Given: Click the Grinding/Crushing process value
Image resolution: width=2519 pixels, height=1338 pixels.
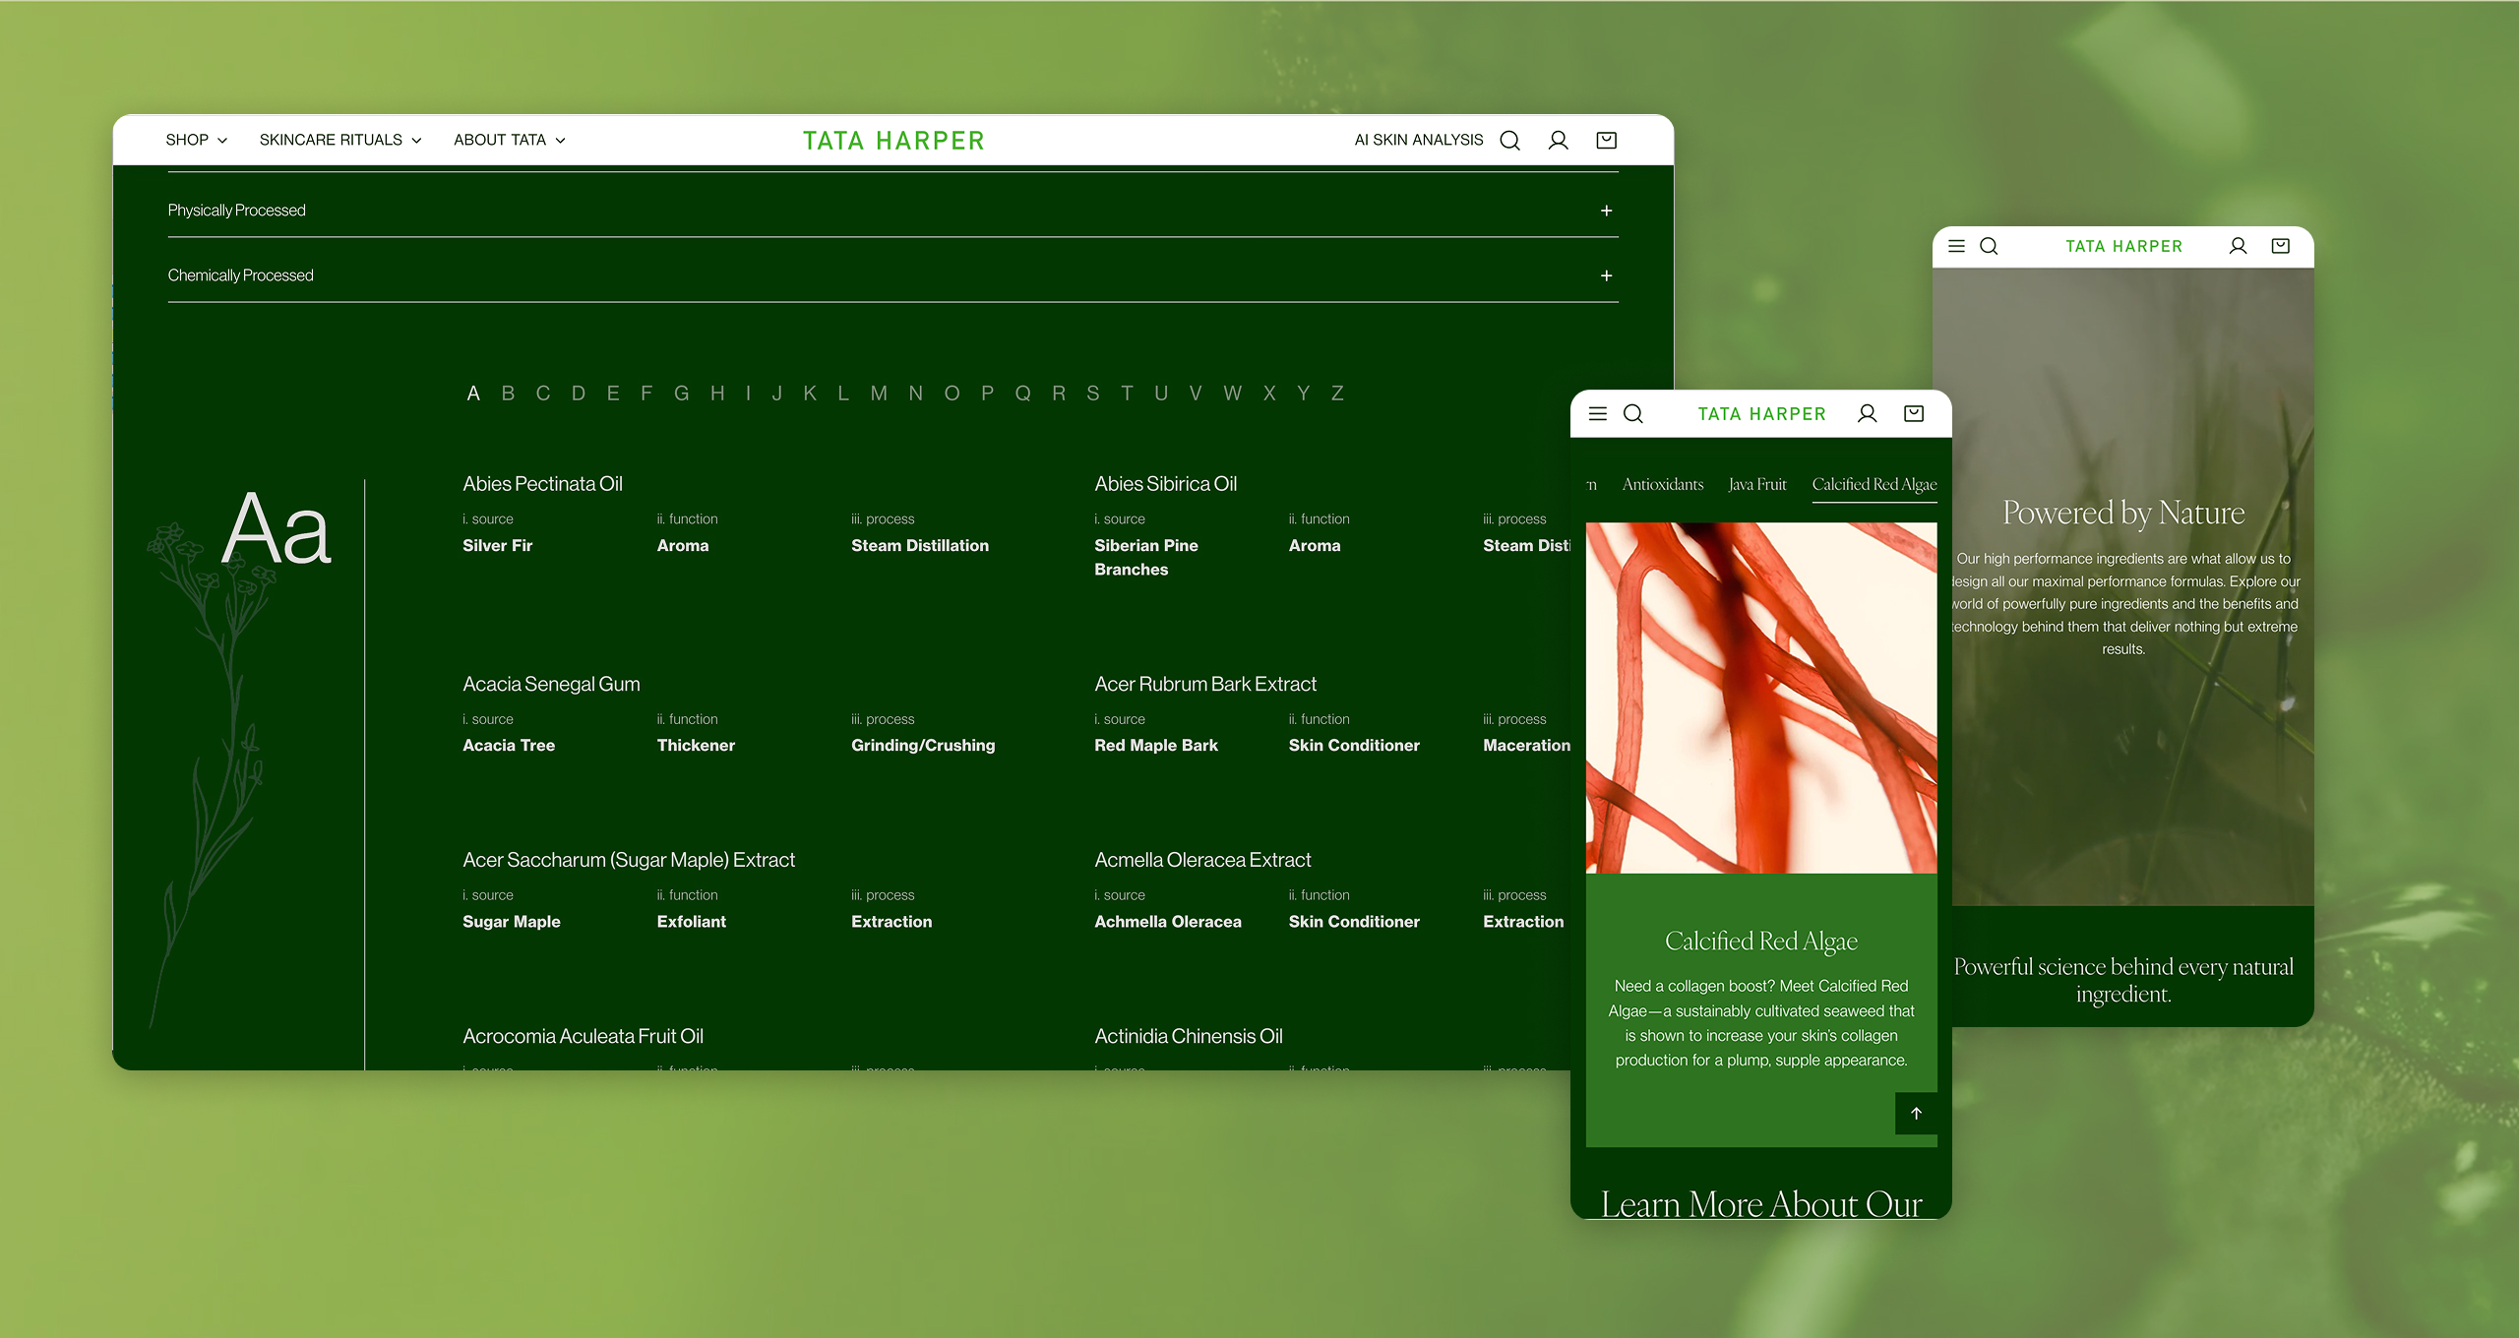Looking at the screenshot, I should point(923,745).
